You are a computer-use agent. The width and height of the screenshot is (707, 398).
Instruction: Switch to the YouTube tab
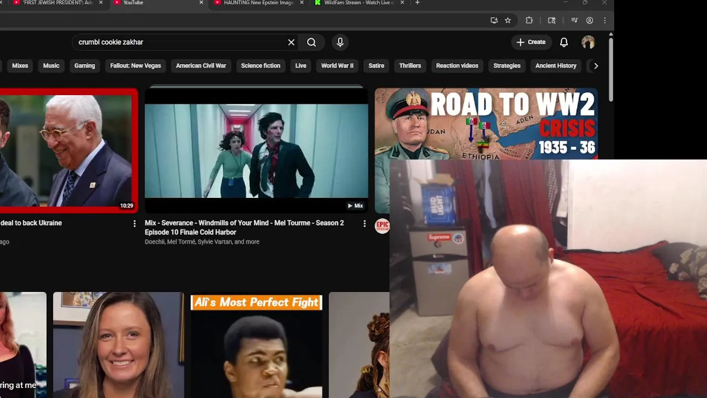click(156, 3)
